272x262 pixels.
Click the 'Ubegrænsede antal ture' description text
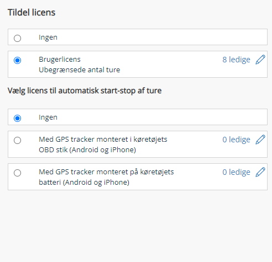point(80,70)
